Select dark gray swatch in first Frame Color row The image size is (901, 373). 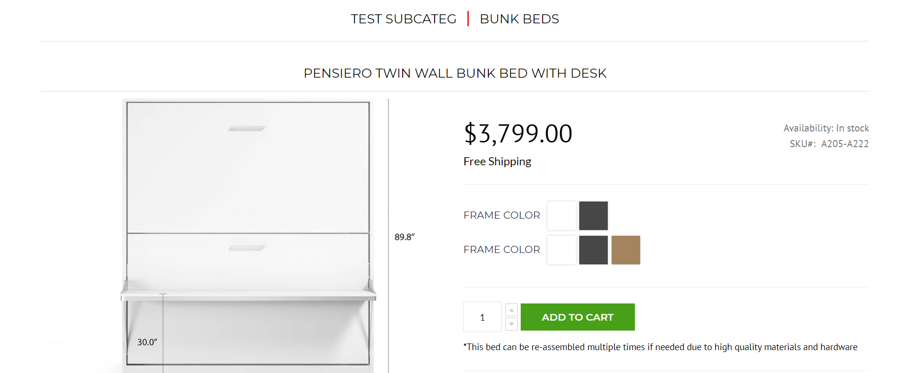594,216
